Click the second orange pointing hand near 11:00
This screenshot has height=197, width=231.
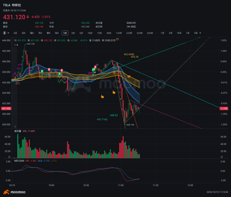coord(114,92)
